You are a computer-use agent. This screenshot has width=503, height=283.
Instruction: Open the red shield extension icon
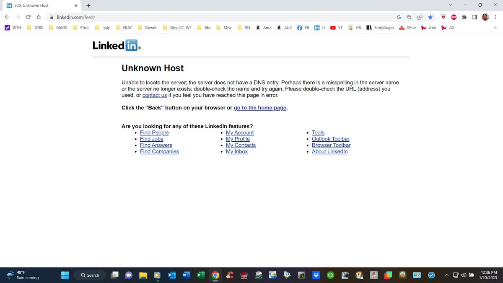(x=443, y=17)
